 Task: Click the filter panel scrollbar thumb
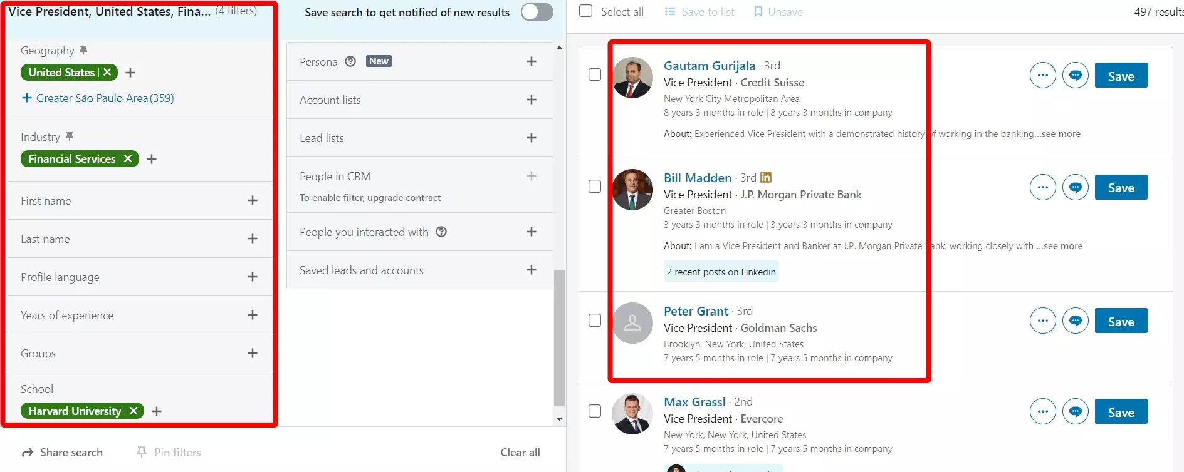[x=559, y=338]
